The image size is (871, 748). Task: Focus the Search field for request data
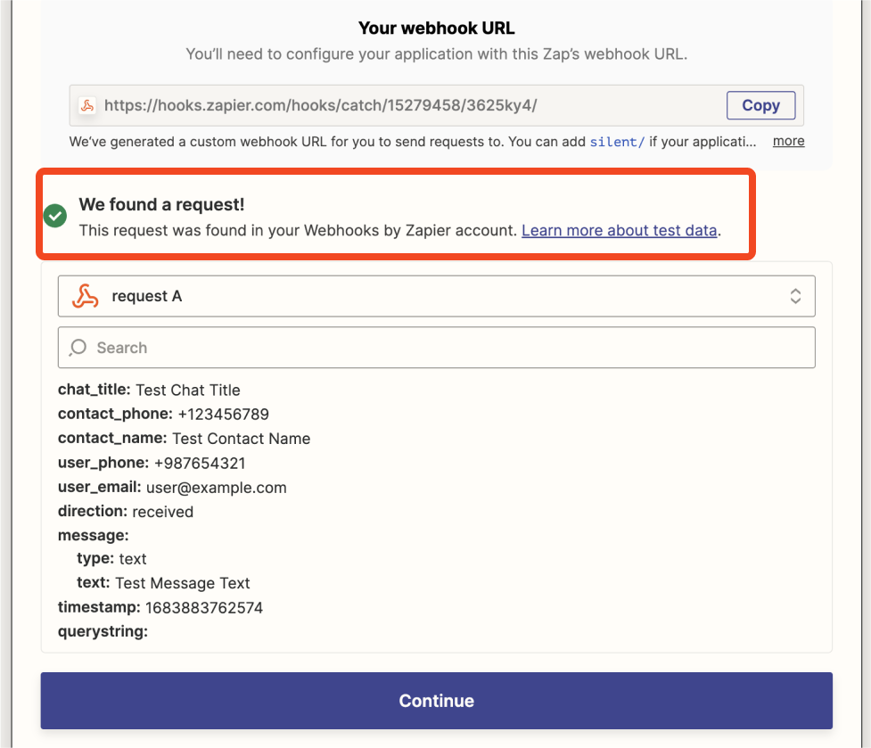437,348
